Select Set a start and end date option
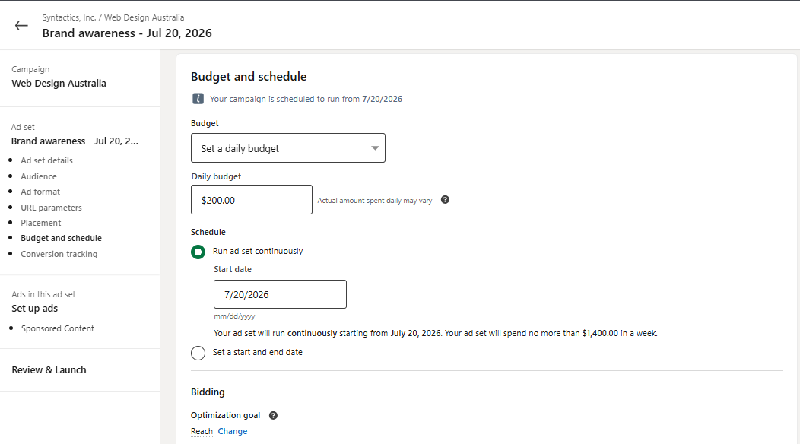This screenshot has height=444, width=800. point(198,353)
